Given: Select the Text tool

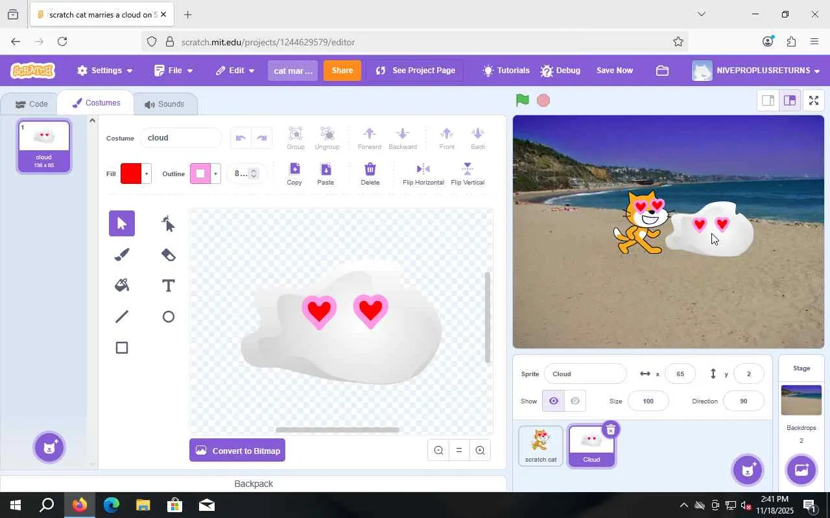Looking at the screenshot, I should pos(168,286).
